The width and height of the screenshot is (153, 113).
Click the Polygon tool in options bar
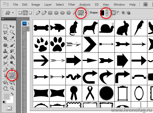click(x=69, y=12)
